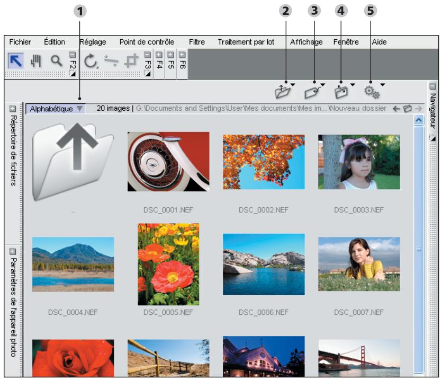
Task: Select the Zoom magnifier tool
Action: click(57, 60)
